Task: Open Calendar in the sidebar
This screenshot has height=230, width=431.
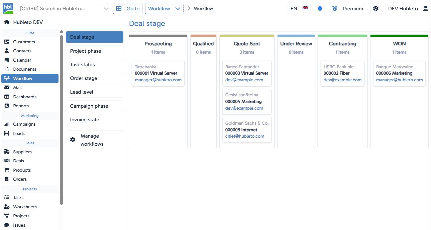Action: point(22,60)
